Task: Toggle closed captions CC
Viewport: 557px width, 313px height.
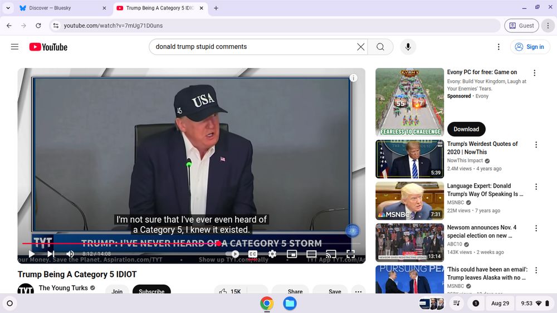Action: 252,253
